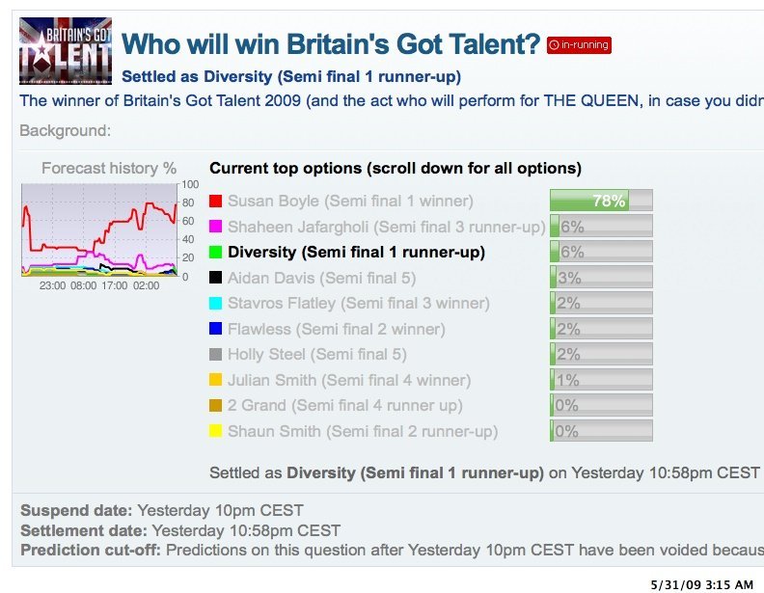Click the red in-running status badge
The image size is (764, 593).
click(x=579, y=45)
